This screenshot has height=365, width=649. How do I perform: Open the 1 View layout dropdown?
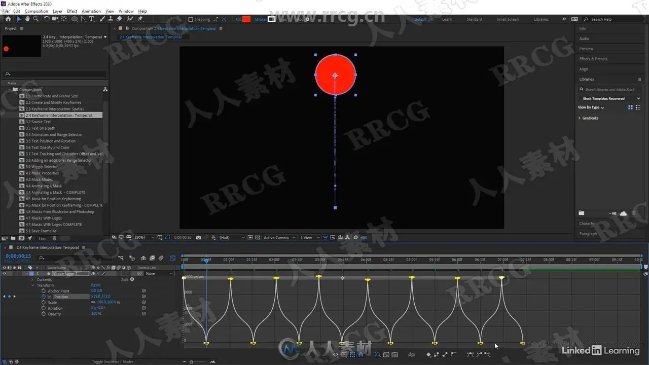click(x=309, y=237)
